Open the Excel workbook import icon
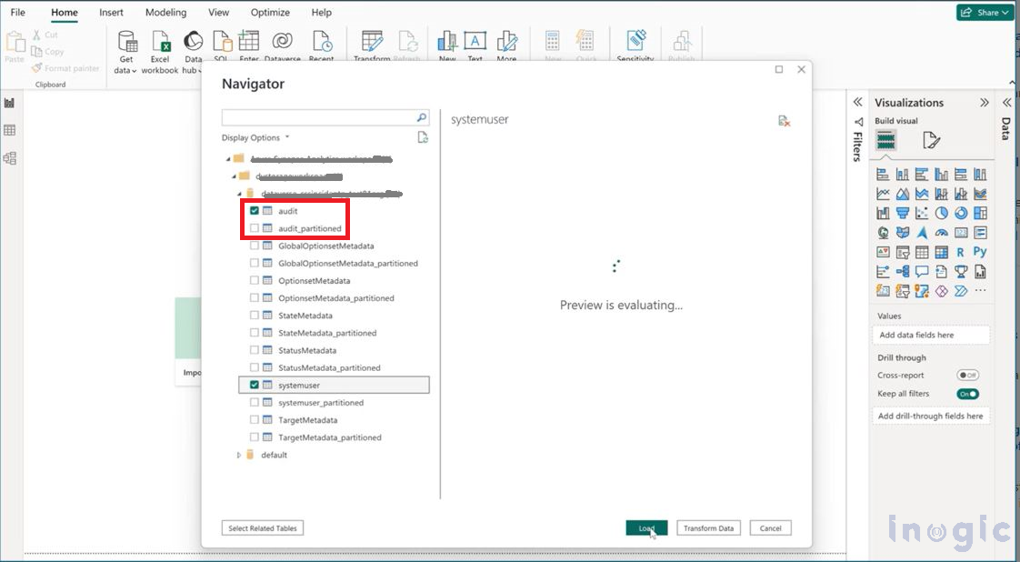 160,42
